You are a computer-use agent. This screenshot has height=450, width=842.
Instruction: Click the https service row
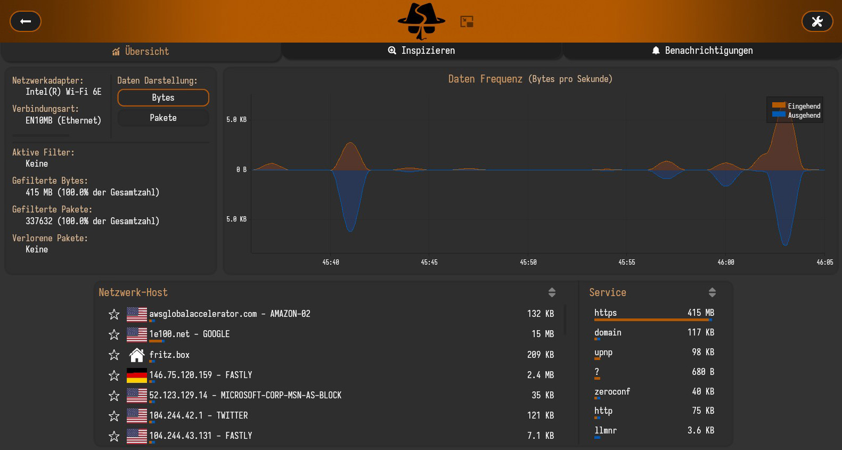click(654, 314)
